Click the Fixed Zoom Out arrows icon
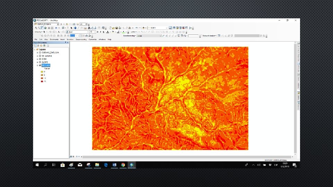Image resolution: width=333 pixels, height=187 pixels. (x=52, y=28)
